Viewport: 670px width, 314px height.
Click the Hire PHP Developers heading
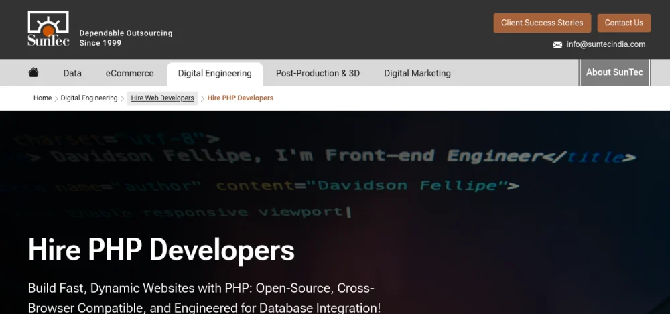click(x=161, y=249)
